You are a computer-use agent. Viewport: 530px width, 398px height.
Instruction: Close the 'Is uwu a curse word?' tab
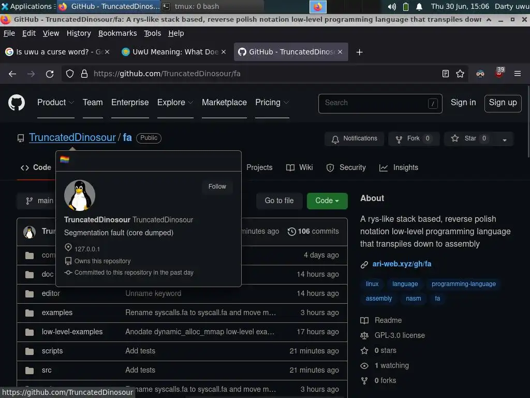pyautogui.click(x=107, y=52)
